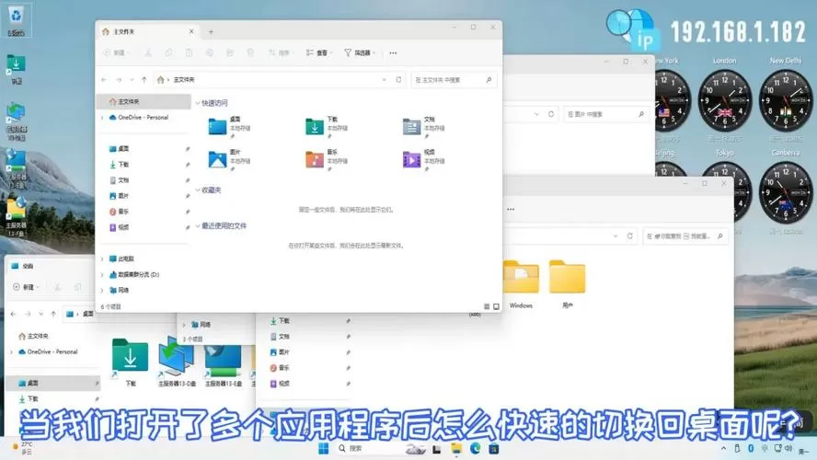Click the cut scissors icon in front window toolbar
Screen dimensions: 817x460
click(148, 52)
